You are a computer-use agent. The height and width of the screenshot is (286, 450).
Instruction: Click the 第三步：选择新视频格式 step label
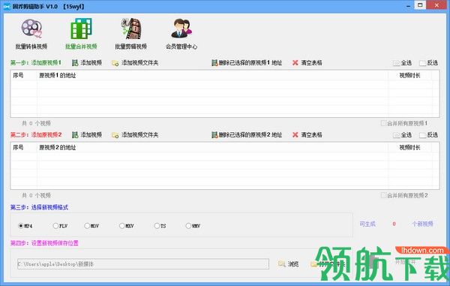39,207
